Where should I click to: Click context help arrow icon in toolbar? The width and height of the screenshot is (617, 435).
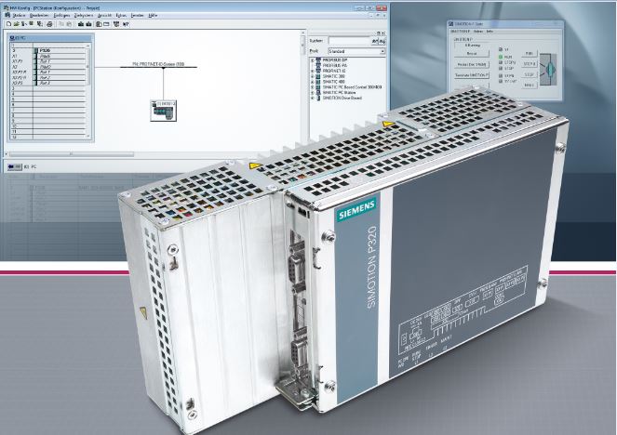point(126,24)
